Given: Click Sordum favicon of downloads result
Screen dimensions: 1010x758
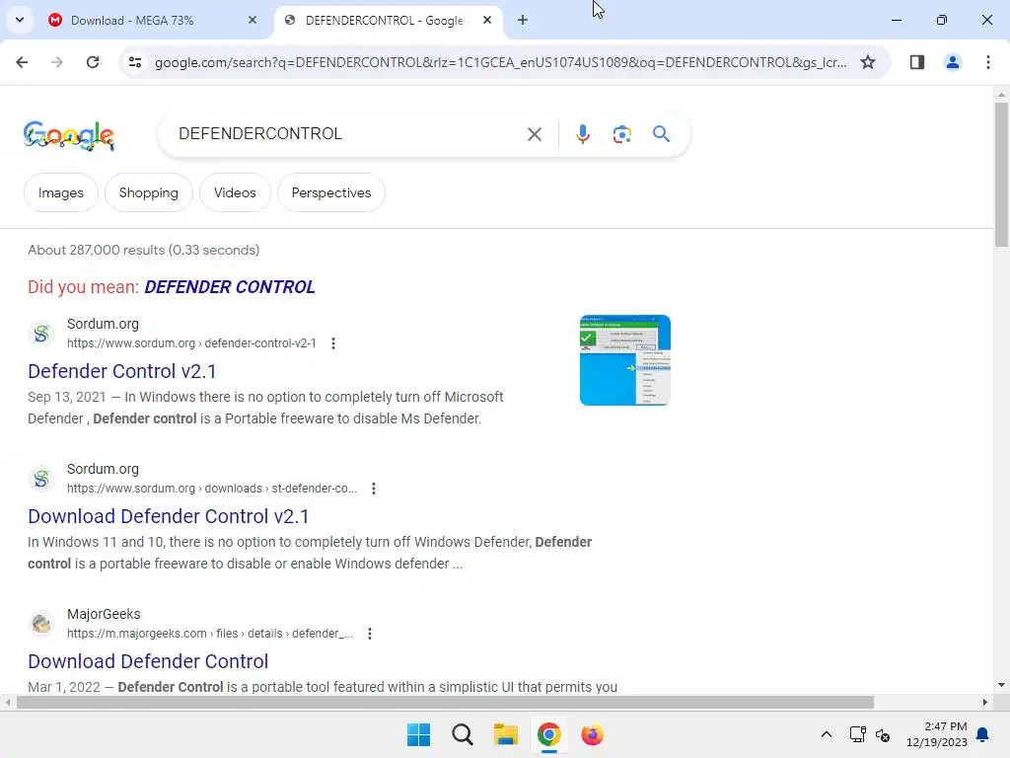Looking at the screenshot, I should [x=41, y=479].
